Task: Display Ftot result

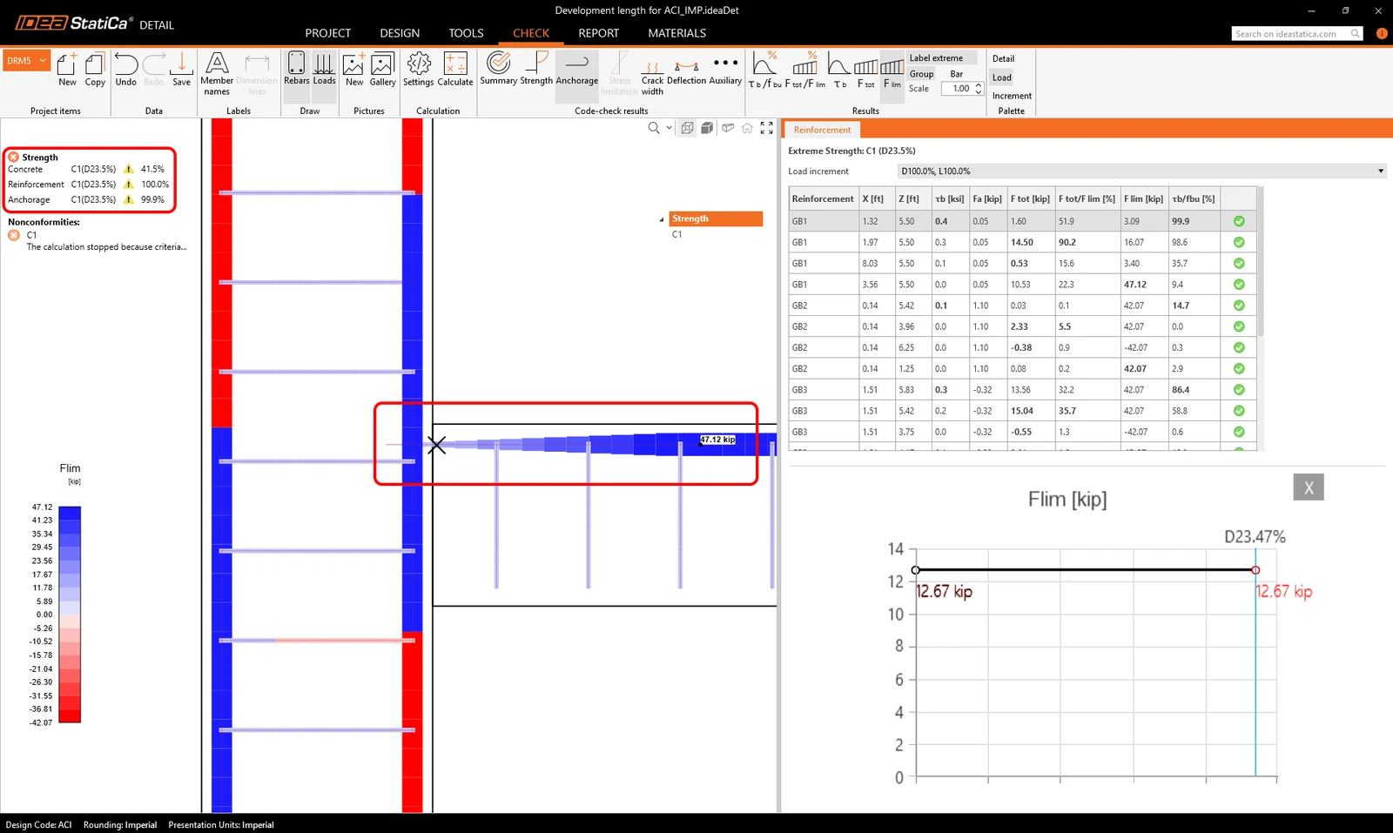Action: pos(866,71)
